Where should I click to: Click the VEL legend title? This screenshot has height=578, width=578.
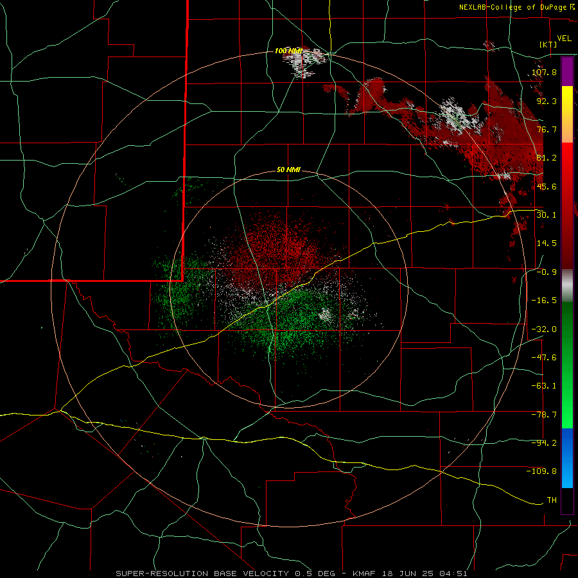coord(564,39)
